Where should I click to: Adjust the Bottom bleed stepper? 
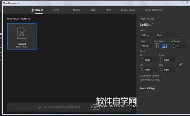pos(161,60)
